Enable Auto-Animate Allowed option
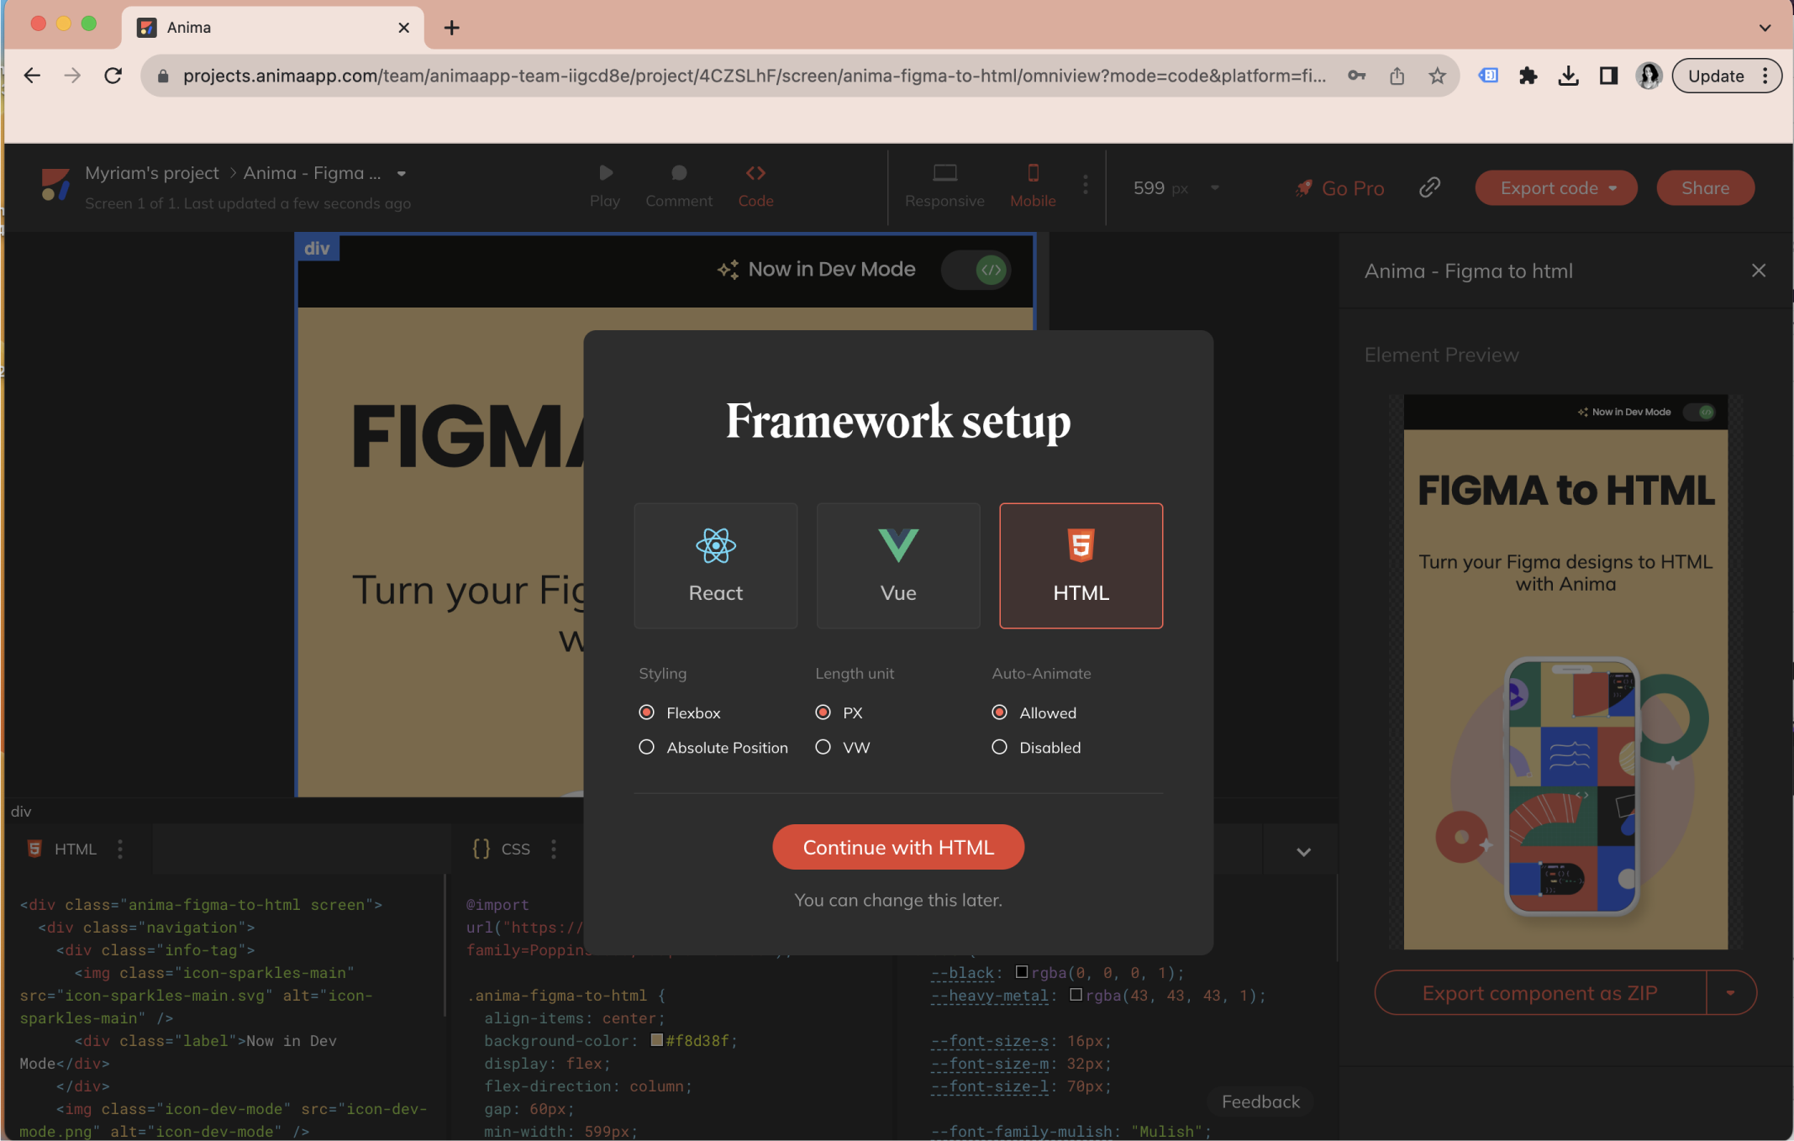This screenshot has height=1141, width=1794. pyautogui.click(x=1000, y=712)
